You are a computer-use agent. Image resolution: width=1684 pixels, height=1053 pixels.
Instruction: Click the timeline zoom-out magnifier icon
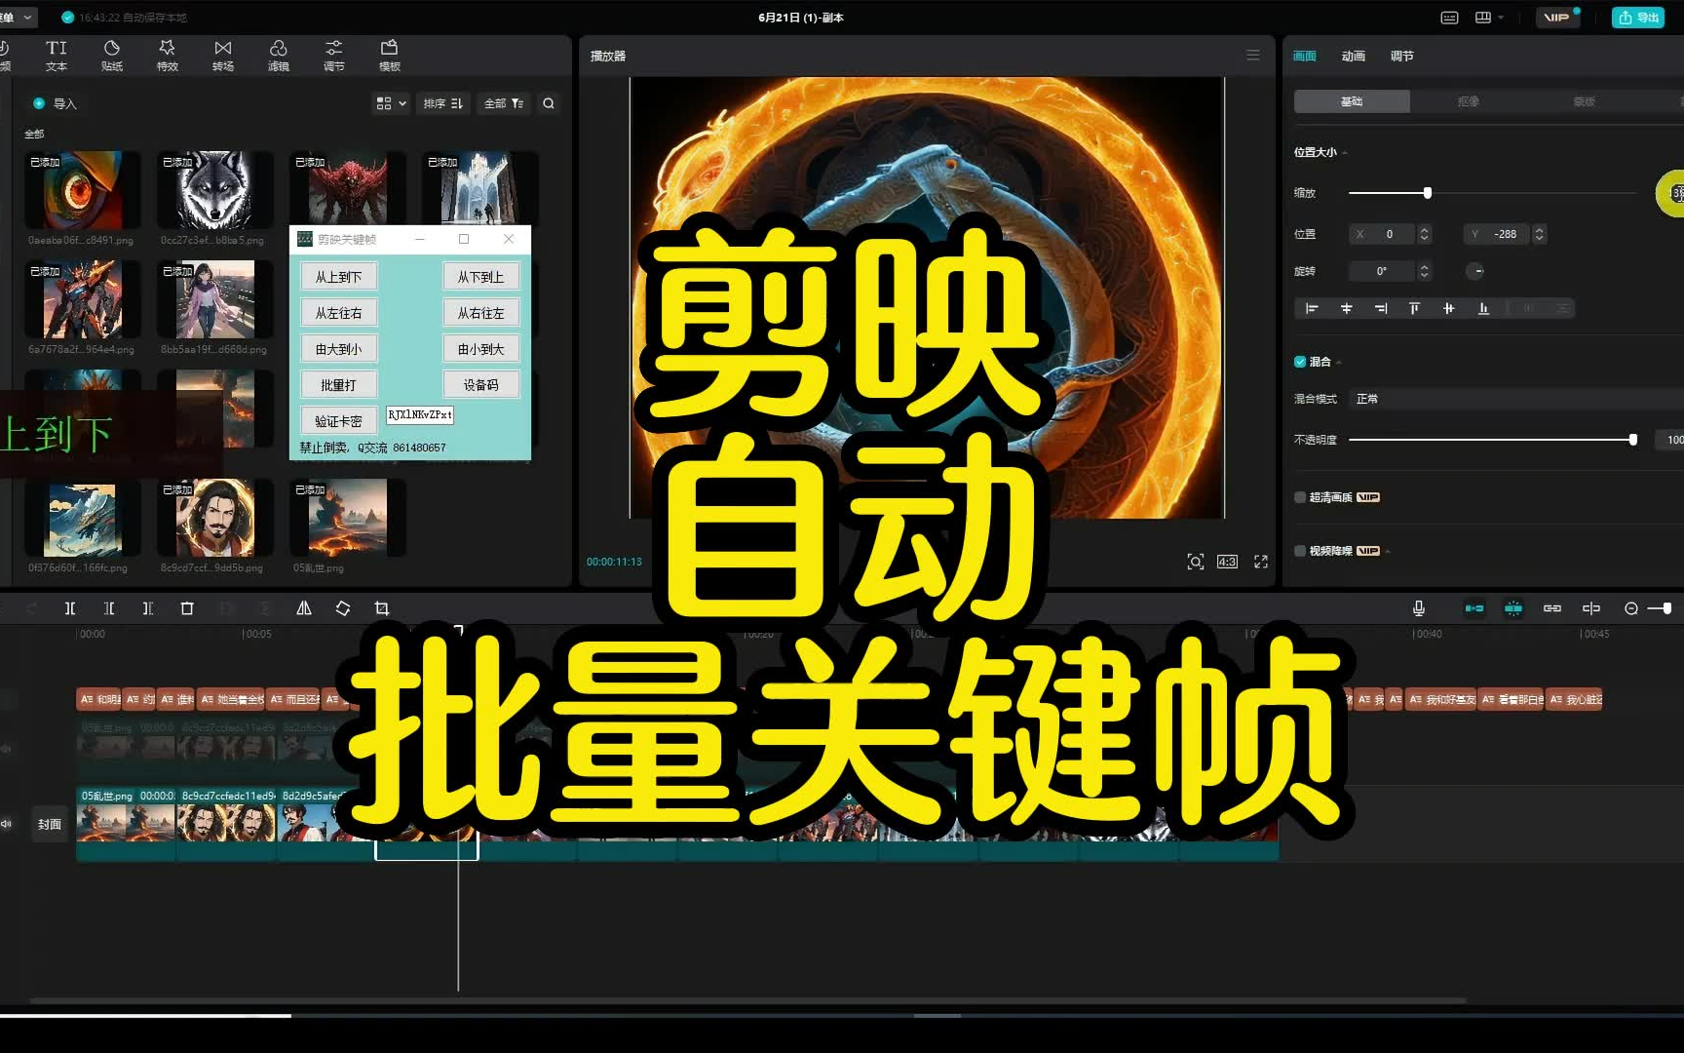tap(1631, 608)
